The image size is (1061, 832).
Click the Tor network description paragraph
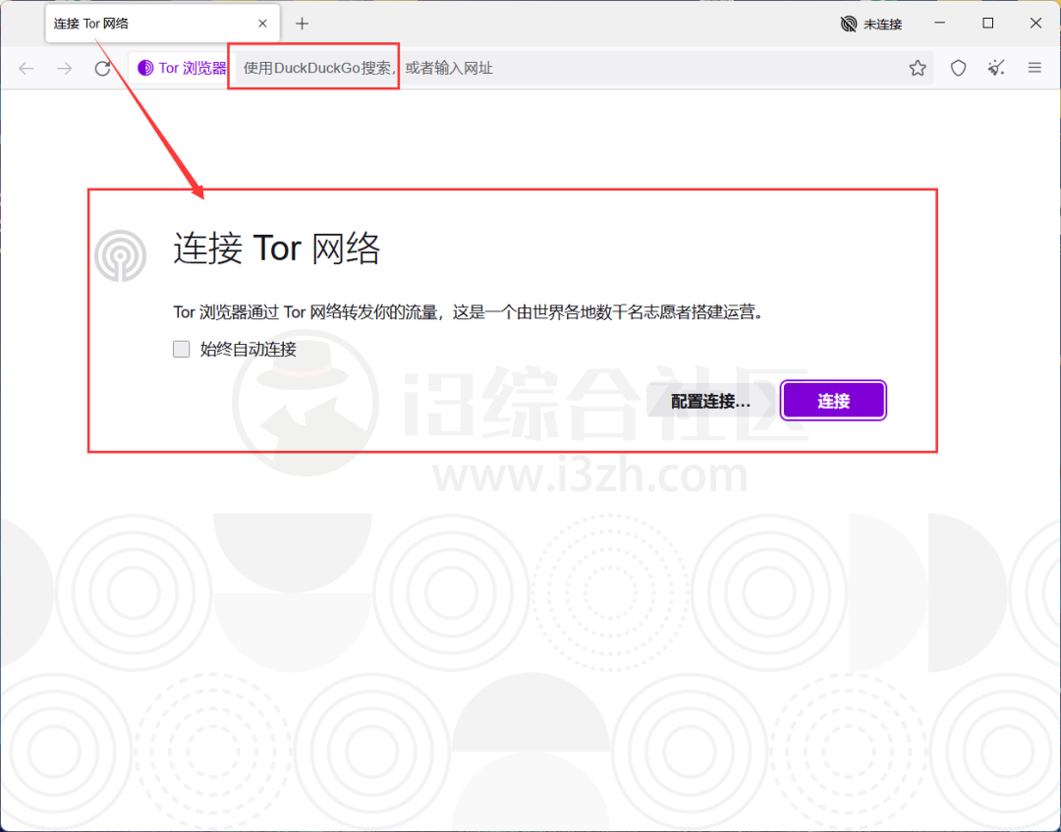tap(469, 311)
